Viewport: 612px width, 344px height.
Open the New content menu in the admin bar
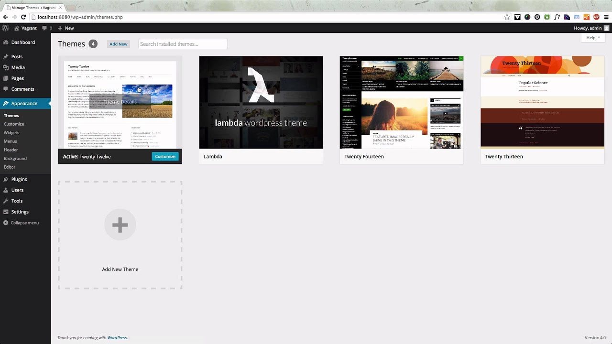point(66,28)
